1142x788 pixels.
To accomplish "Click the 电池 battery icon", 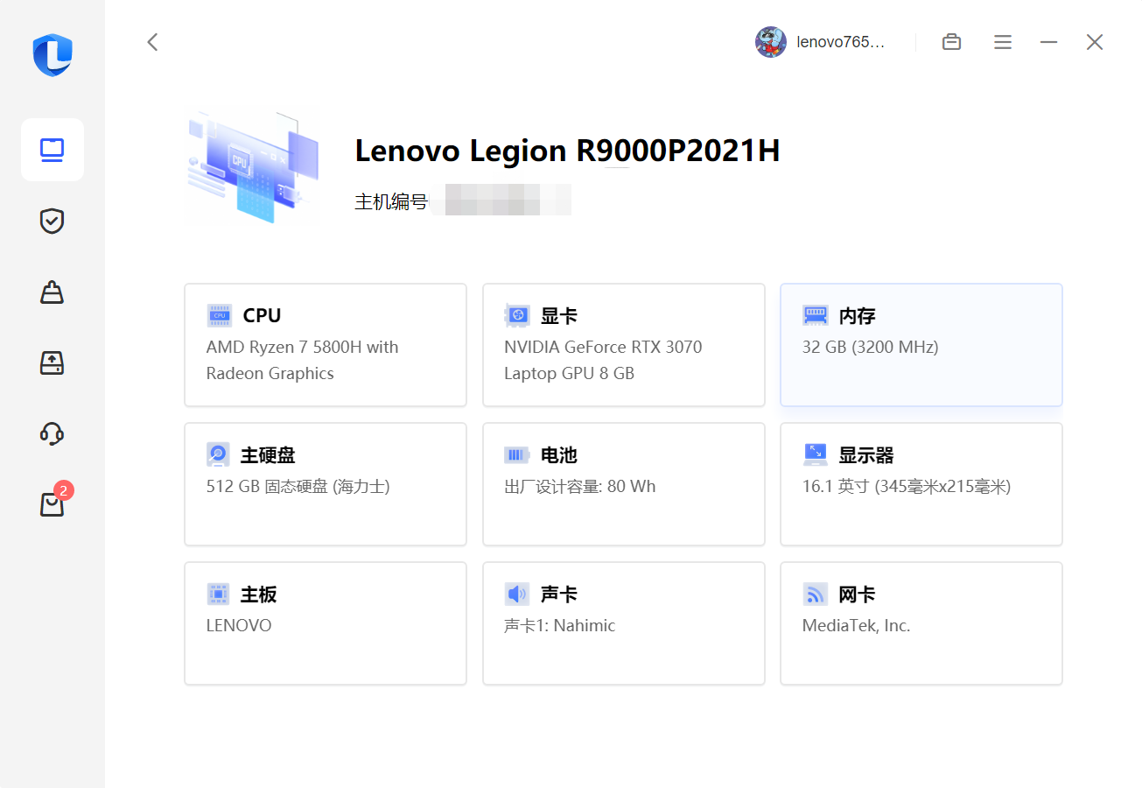I will click(517, 455).
